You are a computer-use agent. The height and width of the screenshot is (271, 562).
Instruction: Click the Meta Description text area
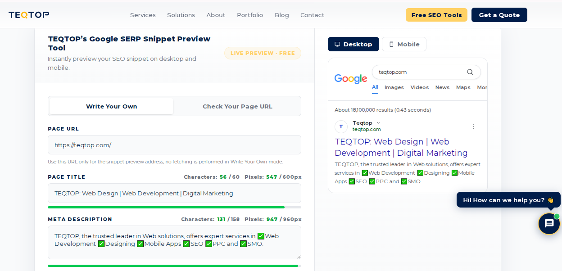click(x=174, y=242)
